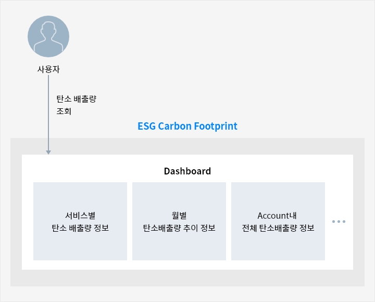Click the 월별 text in the middle card
This screenshot has width=375, height=302.
click(x=179, y=216)
